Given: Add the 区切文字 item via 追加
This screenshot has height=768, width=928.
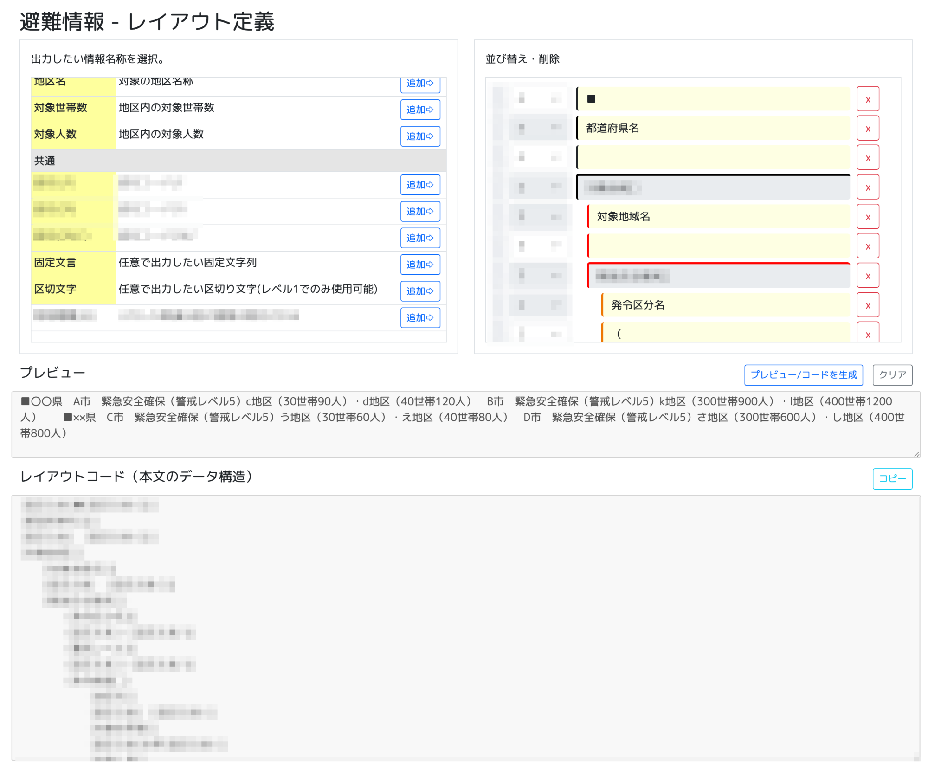Looking at the screenshot, I should (420, 290).
